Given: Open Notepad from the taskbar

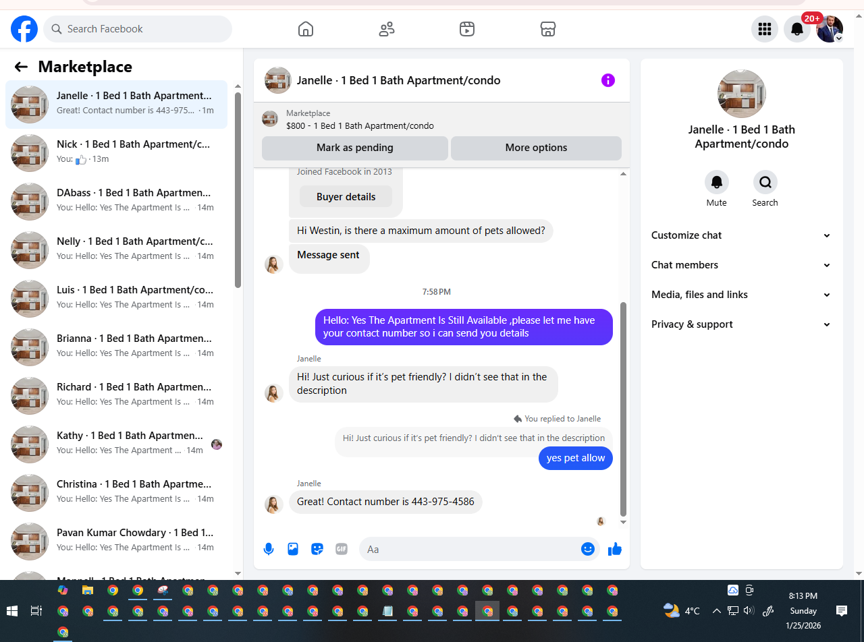Looking at the screenshot, I should tap(387, 612).
